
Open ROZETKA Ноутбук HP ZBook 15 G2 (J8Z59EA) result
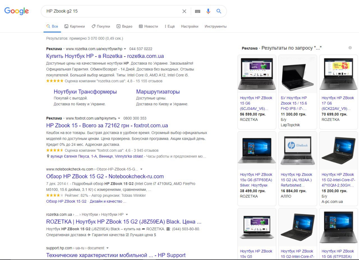[x=124, y=222]
